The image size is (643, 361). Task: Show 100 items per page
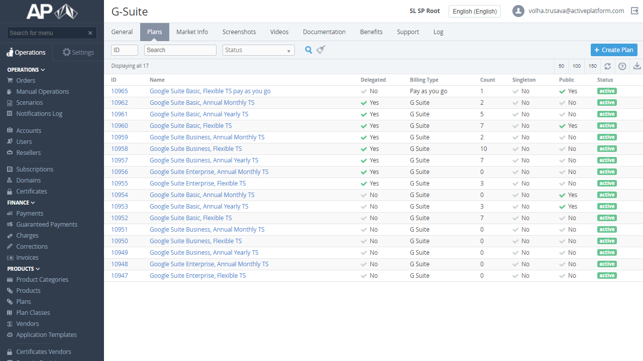point(577,66)
